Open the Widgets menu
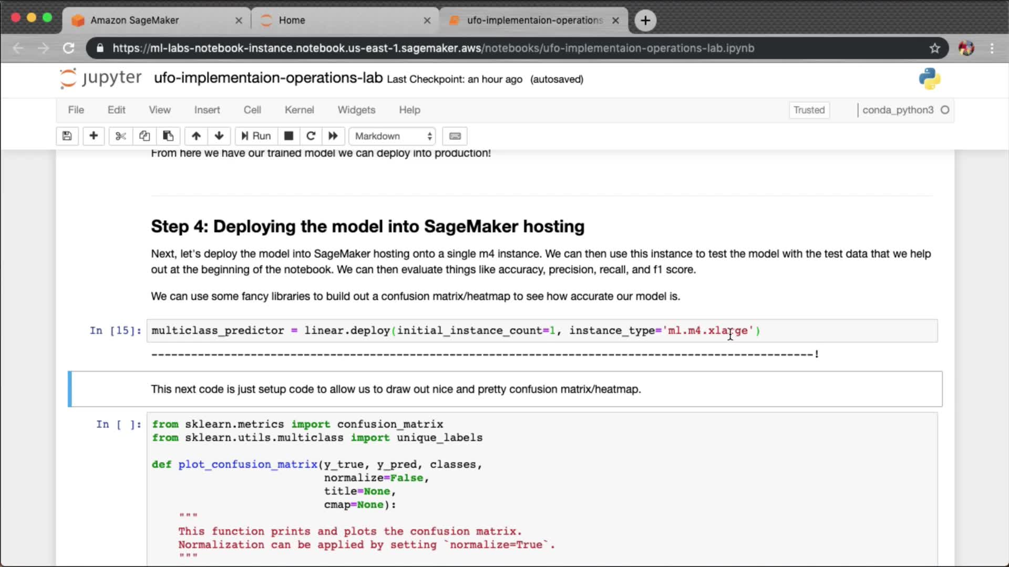 356,110
